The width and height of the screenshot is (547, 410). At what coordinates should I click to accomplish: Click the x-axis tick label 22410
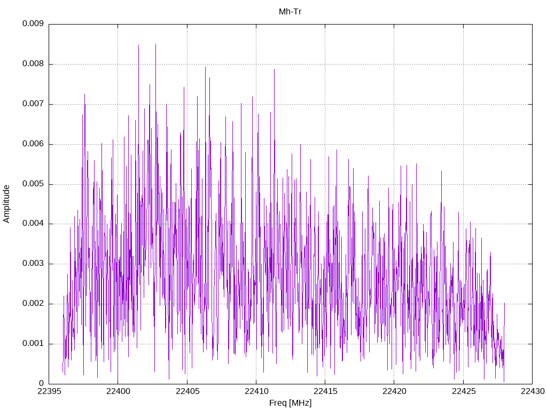256,391
